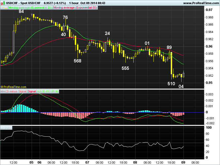Select the Moving average (Exponential 21) legend
The height and width of the screenshot is (165, 220).
coord(30,8)
